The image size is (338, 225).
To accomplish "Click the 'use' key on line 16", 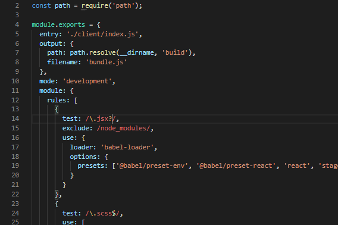I will [x=68, y=137].
